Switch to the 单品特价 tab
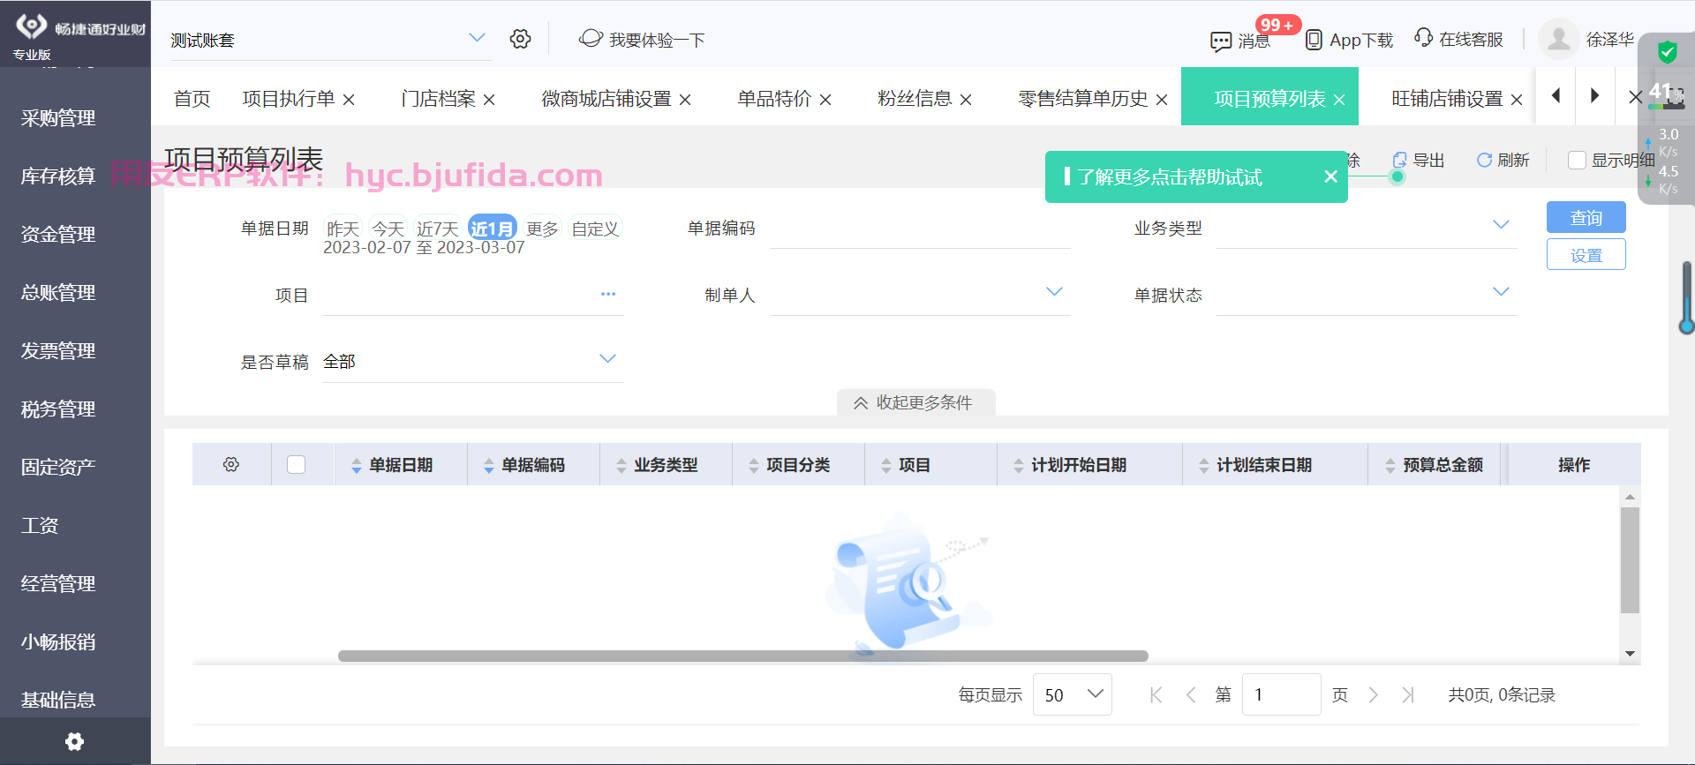Image resolution: width=1695 pixels, height=765 pixels. [775, 99]
